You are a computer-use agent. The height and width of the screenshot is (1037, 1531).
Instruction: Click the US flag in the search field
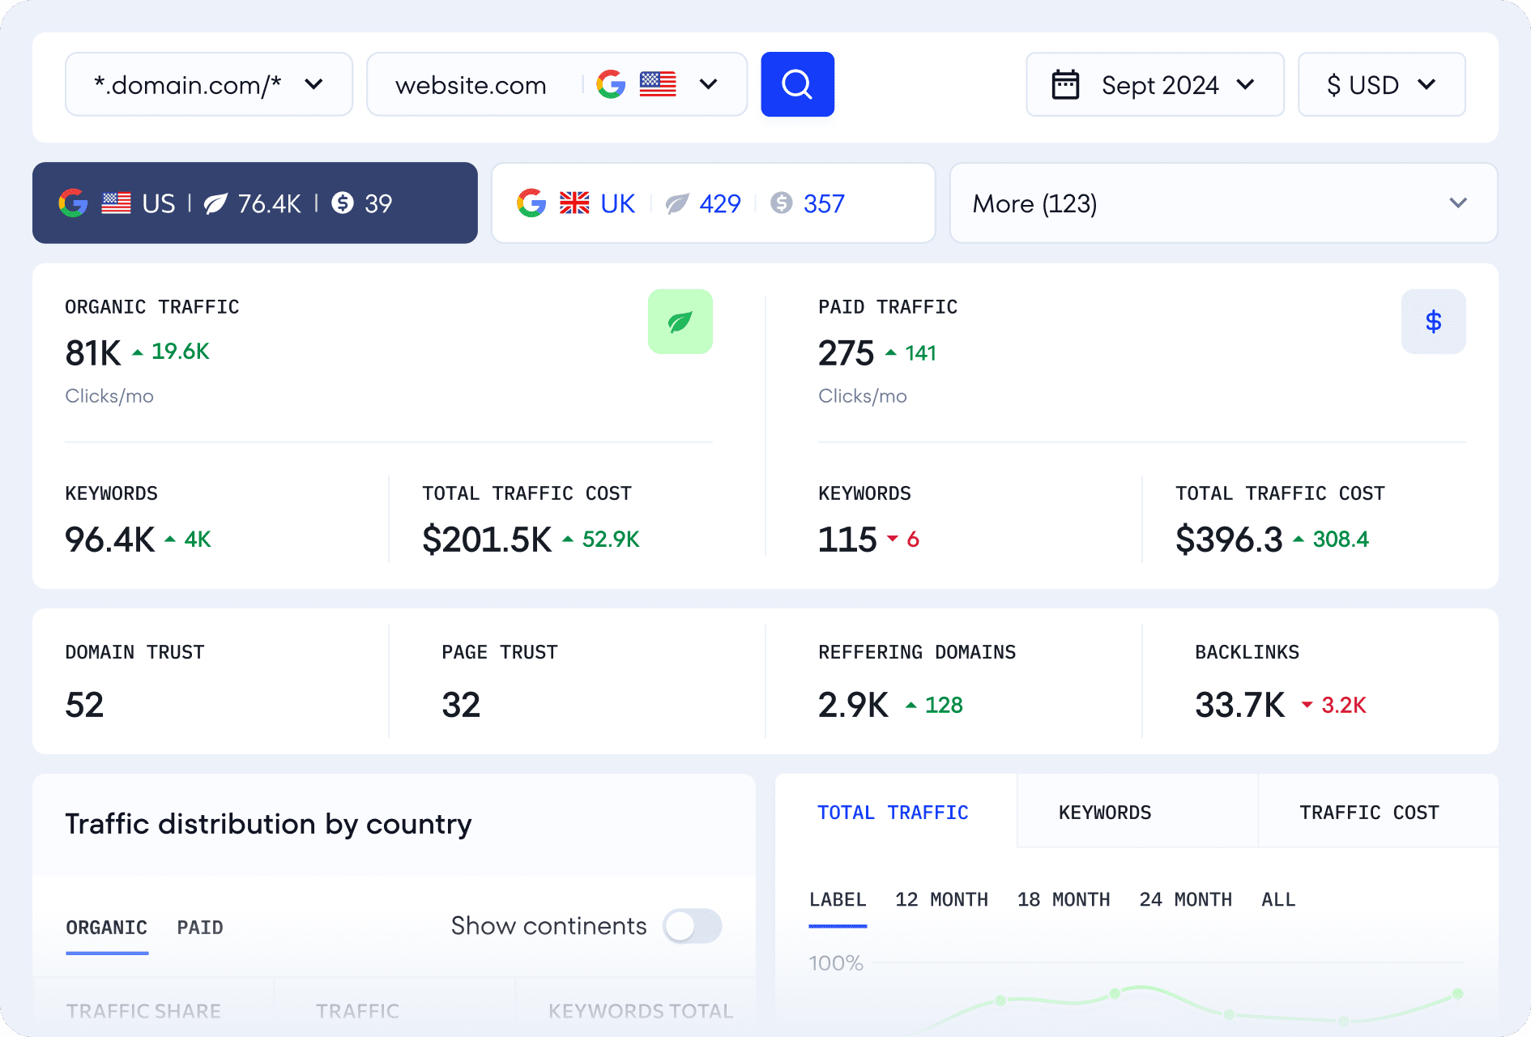[658, 84]
